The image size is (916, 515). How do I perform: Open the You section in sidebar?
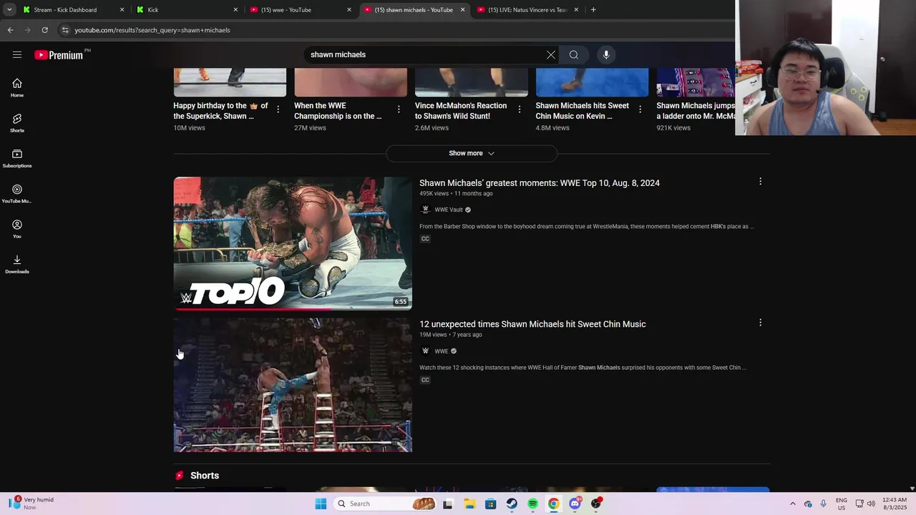17,229
